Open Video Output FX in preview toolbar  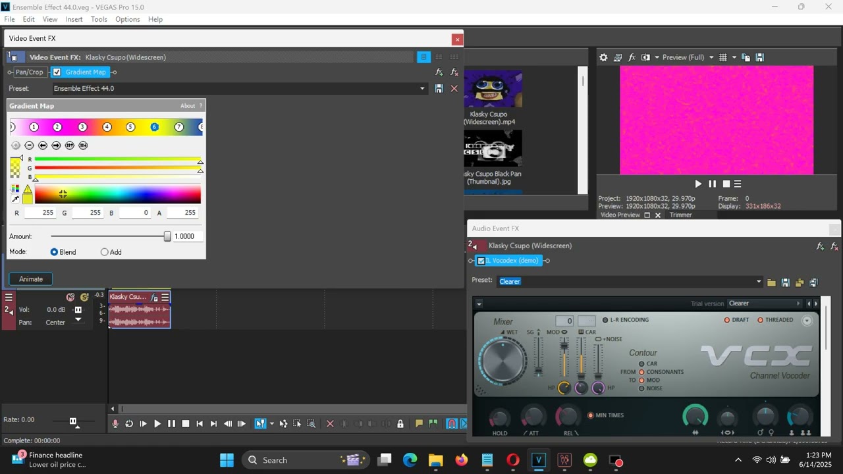click(632, 57)
